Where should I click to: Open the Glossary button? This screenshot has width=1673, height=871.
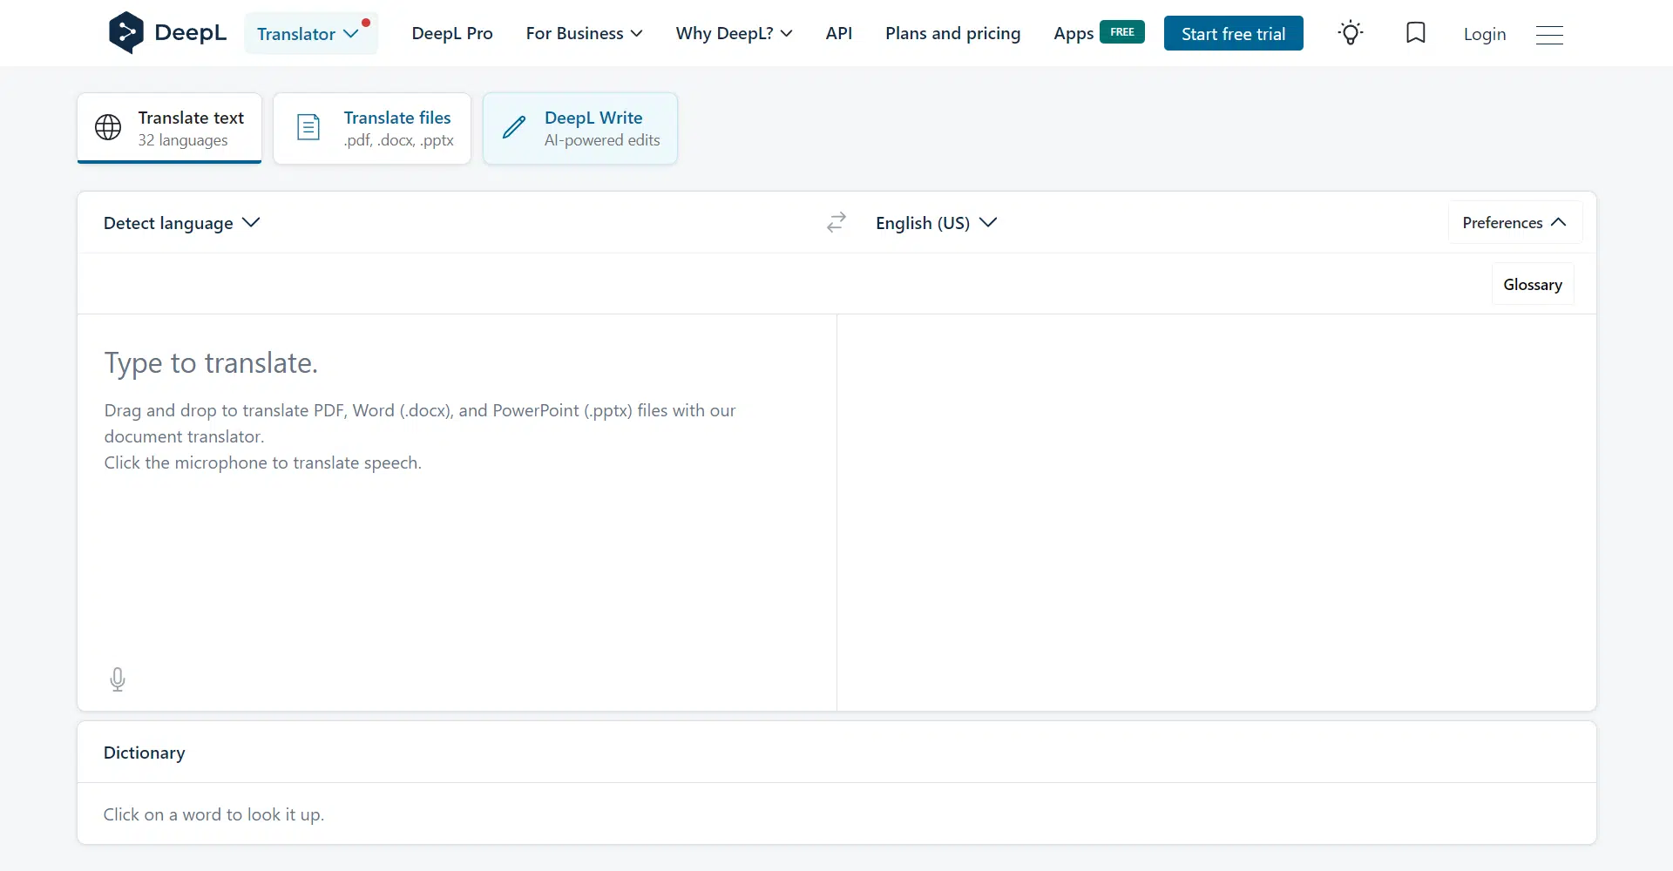click(x=1532, y=285)
